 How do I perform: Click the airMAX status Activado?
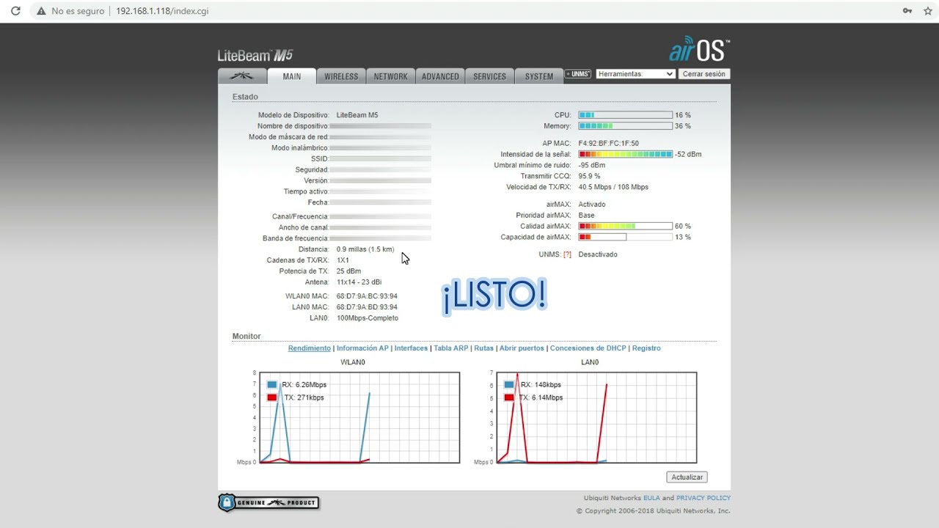(592, 205)
